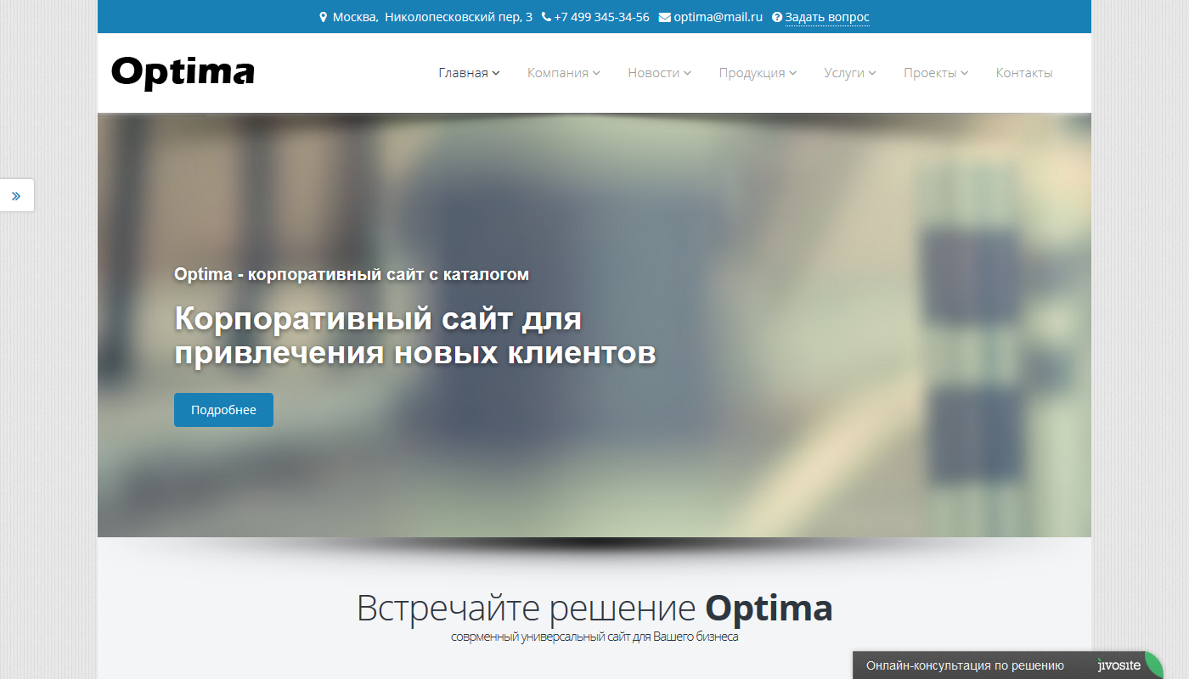Click the optima@mail.ru email address
Image resolution: width=1189 pixels, height=679 pixels.
point(718,17)
